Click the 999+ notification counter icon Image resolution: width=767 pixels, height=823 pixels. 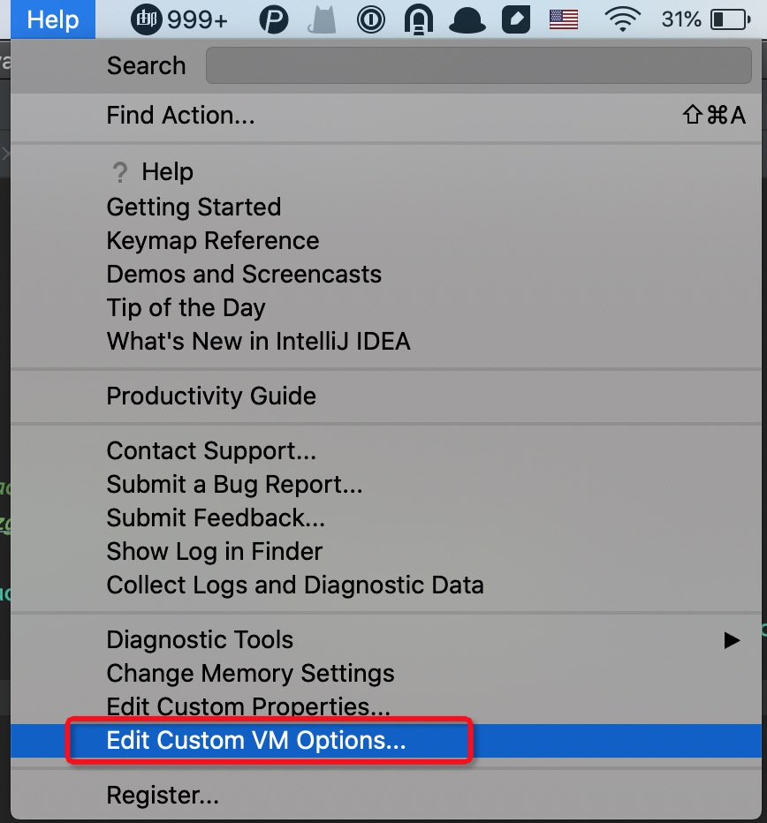click(x=179, y=20)
